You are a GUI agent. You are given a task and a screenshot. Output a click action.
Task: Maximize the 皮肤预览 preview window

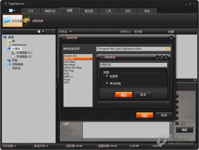[162, 58]
